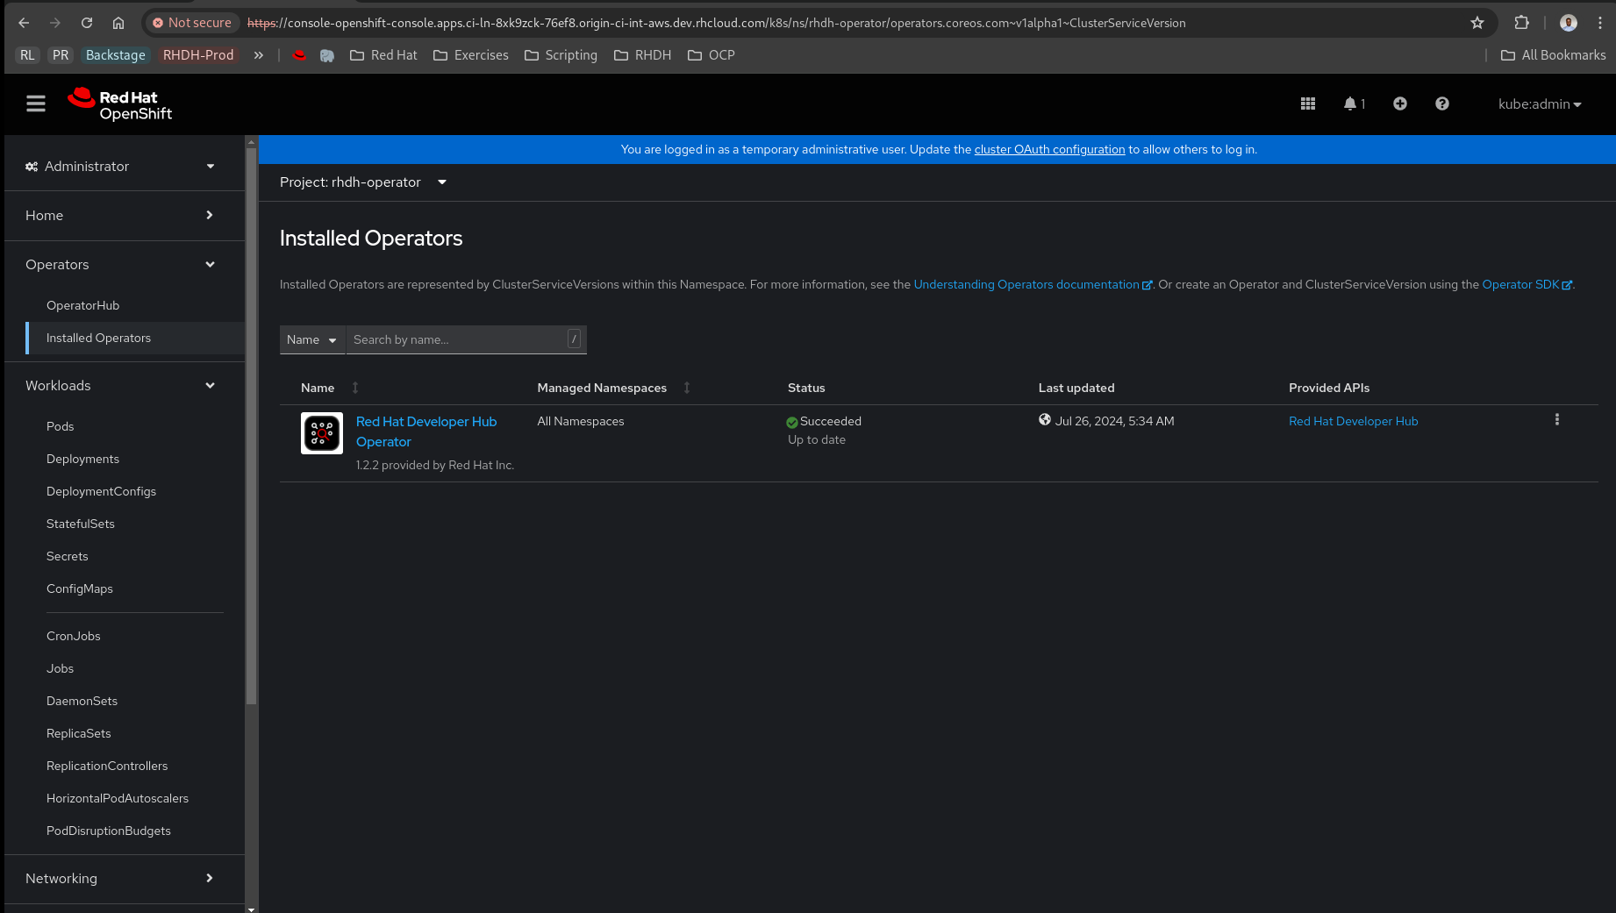Click the Not secure site indicator
This screenshot has width=1616, height=913.
pyautogui.click(x=192, y=23)
